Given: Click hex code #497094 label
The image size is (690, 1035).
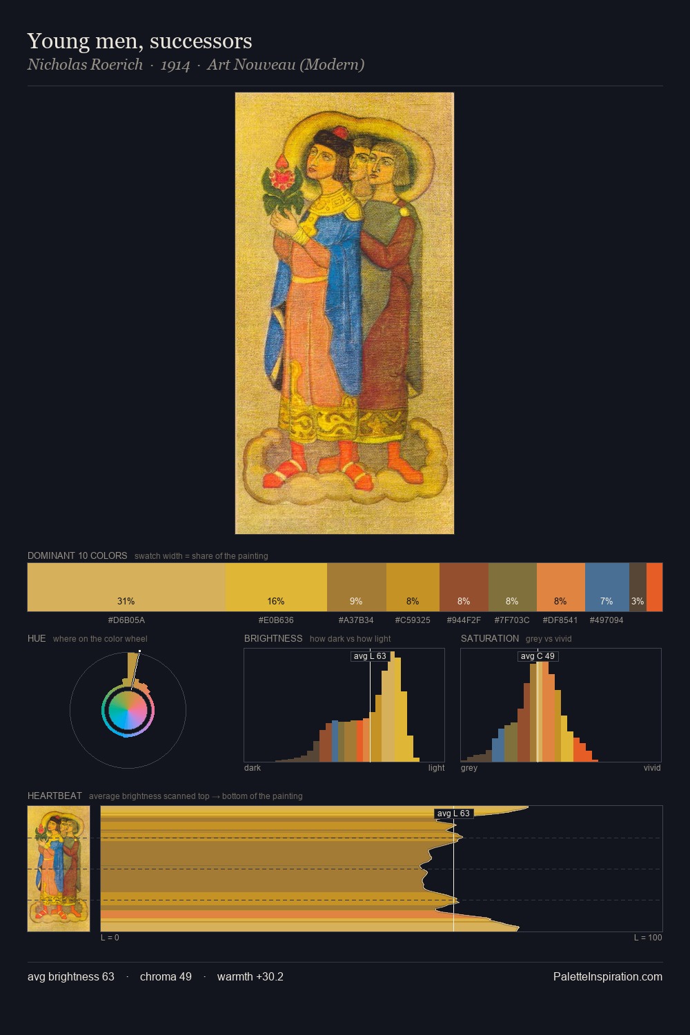Looking at the screenshot, I should tap(607, 620).
